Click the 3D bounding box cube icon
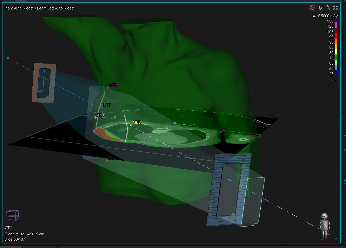The height and width of the screenshot is (248, 346). click(13, 215)
